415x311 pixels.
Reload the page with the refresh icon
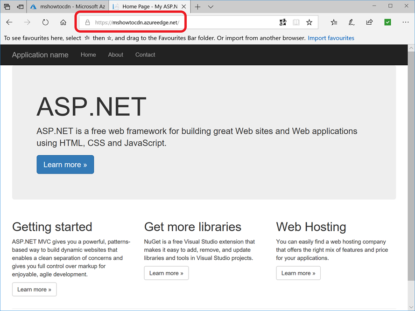(x=45, y=22)
